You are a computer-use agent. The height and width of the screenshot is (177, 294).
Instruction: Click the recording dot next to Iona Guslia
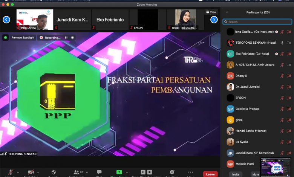tap(276, 32)
